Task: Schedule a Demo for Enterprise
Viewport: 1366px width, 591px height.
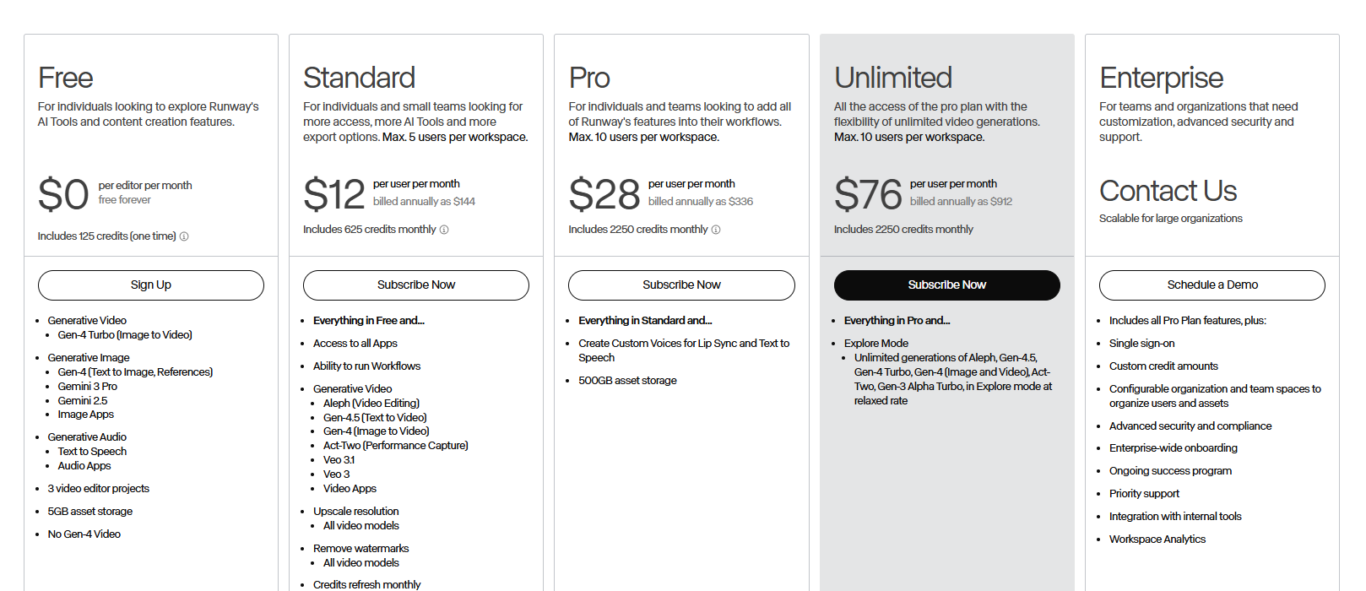Action: pos(1212,285)
